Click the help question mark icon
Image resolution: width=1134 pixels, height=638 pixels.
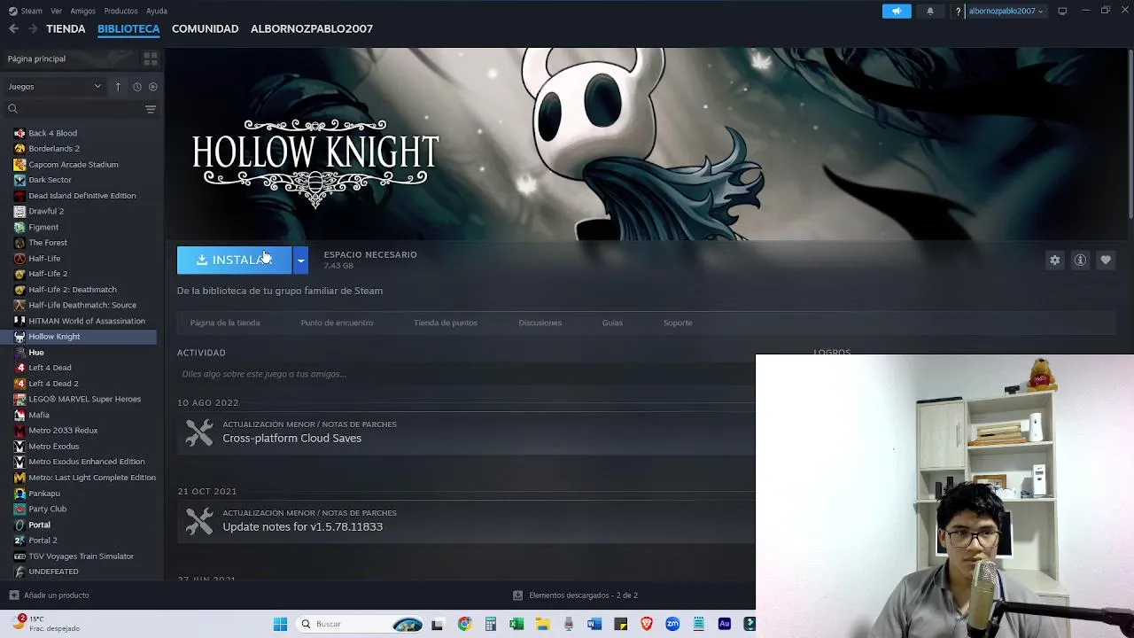click(x=958, y=11)
